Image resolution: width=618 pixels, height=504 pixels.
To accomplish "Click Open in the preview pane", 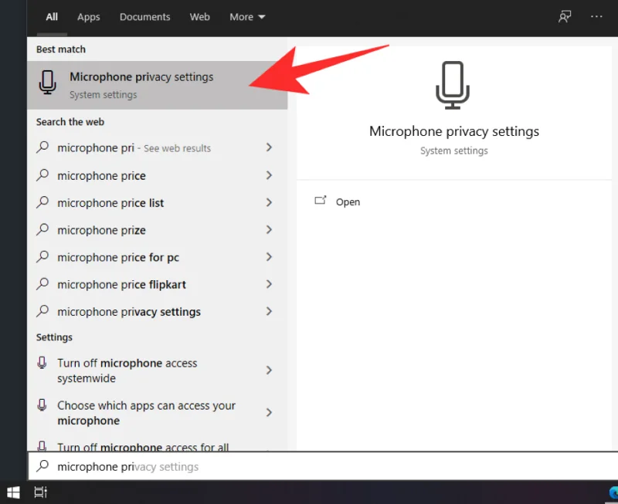I will tap(348, 202).
